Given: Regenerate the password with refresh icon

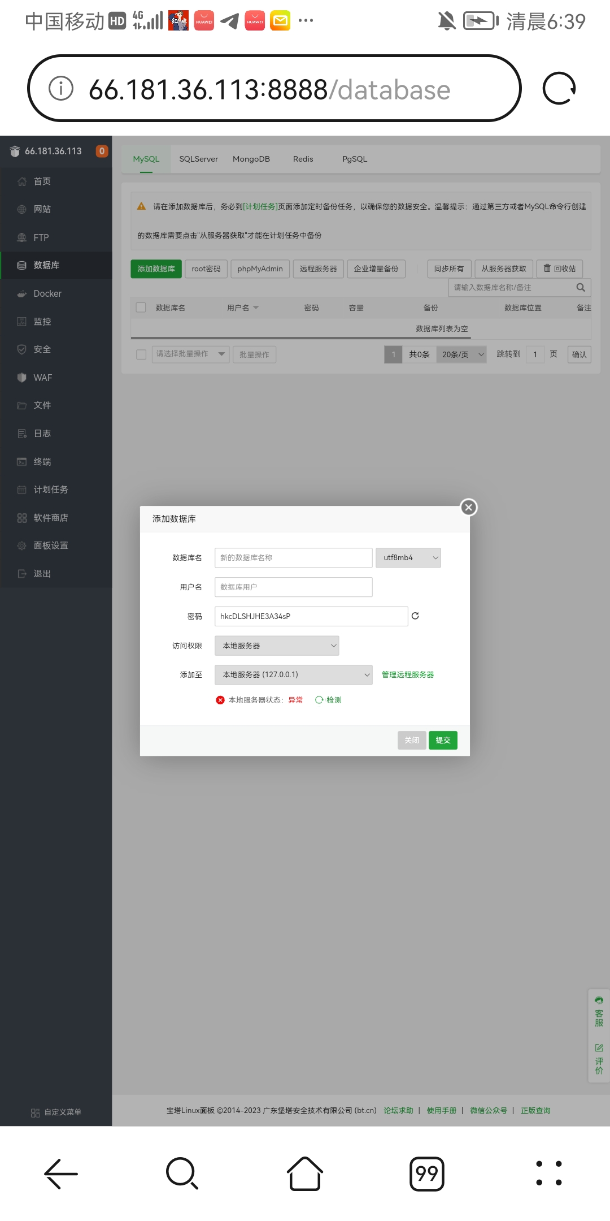Looking at the screenshot, I should (x=415, y=616).
